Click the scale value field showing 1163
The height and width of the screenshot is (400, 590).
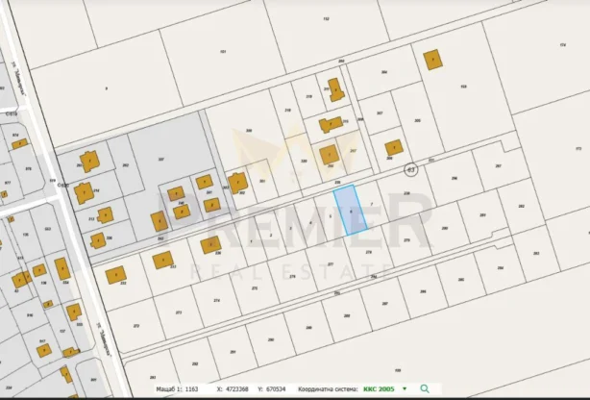point(192,388)
